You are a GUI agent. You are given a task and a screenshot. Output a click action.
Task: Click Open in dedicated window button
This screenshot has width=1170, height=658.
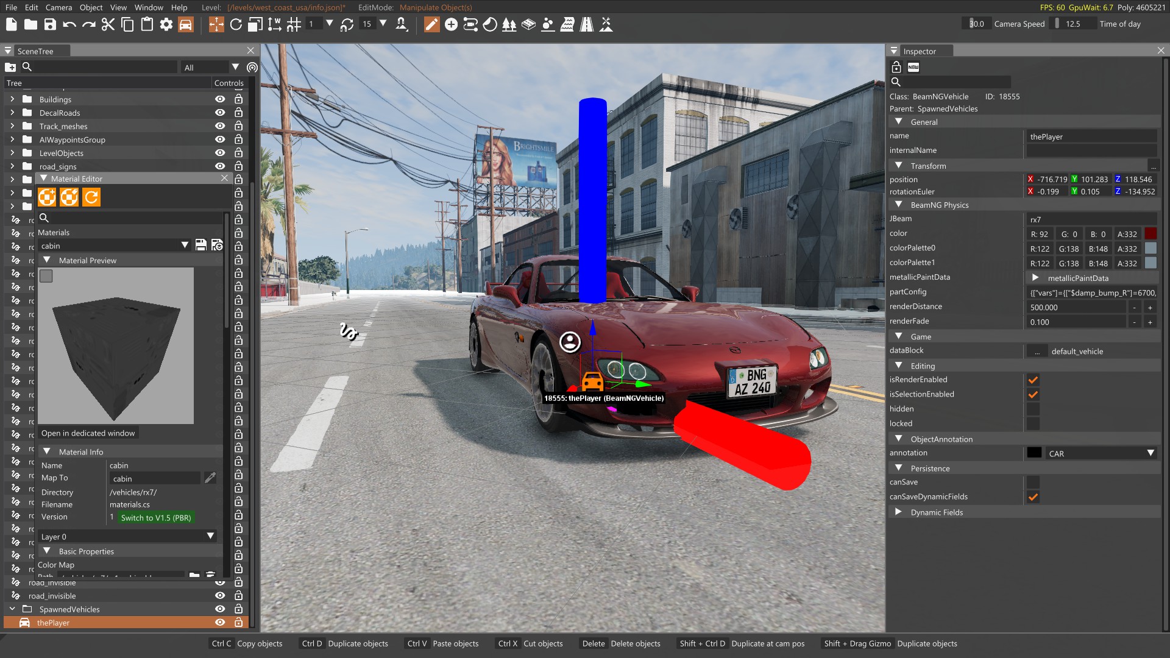click(88, 433)
